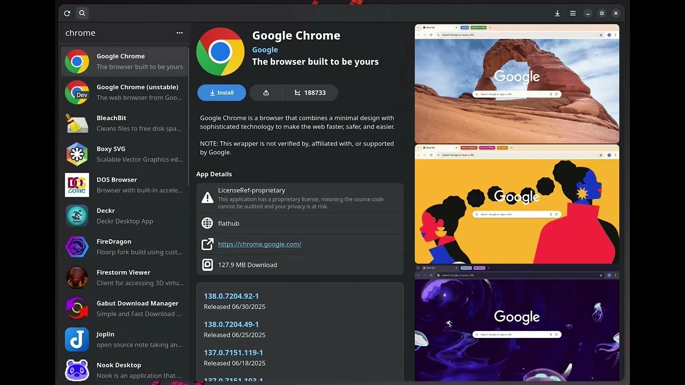Viewport: 685px width, 385px height.
Task: Choose the BleachBit broom icon
Action: (x=77, y=124)
